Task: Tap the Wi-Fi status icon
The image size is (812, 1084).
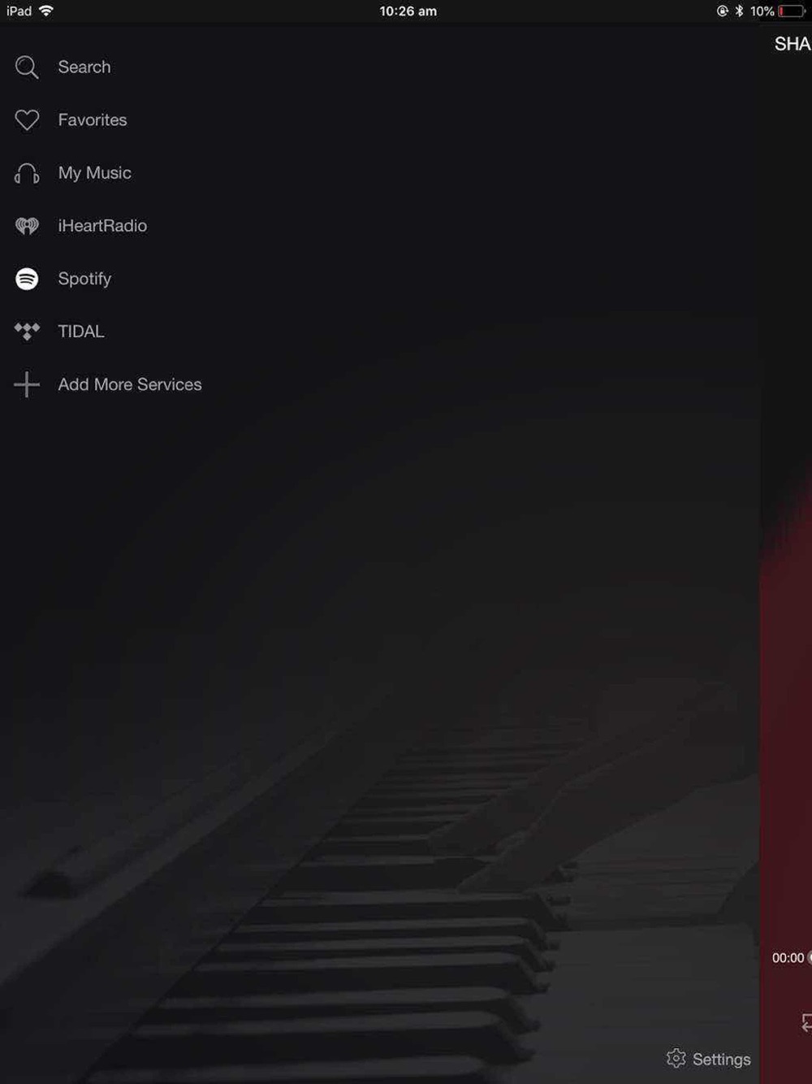Action: (46, 11)
